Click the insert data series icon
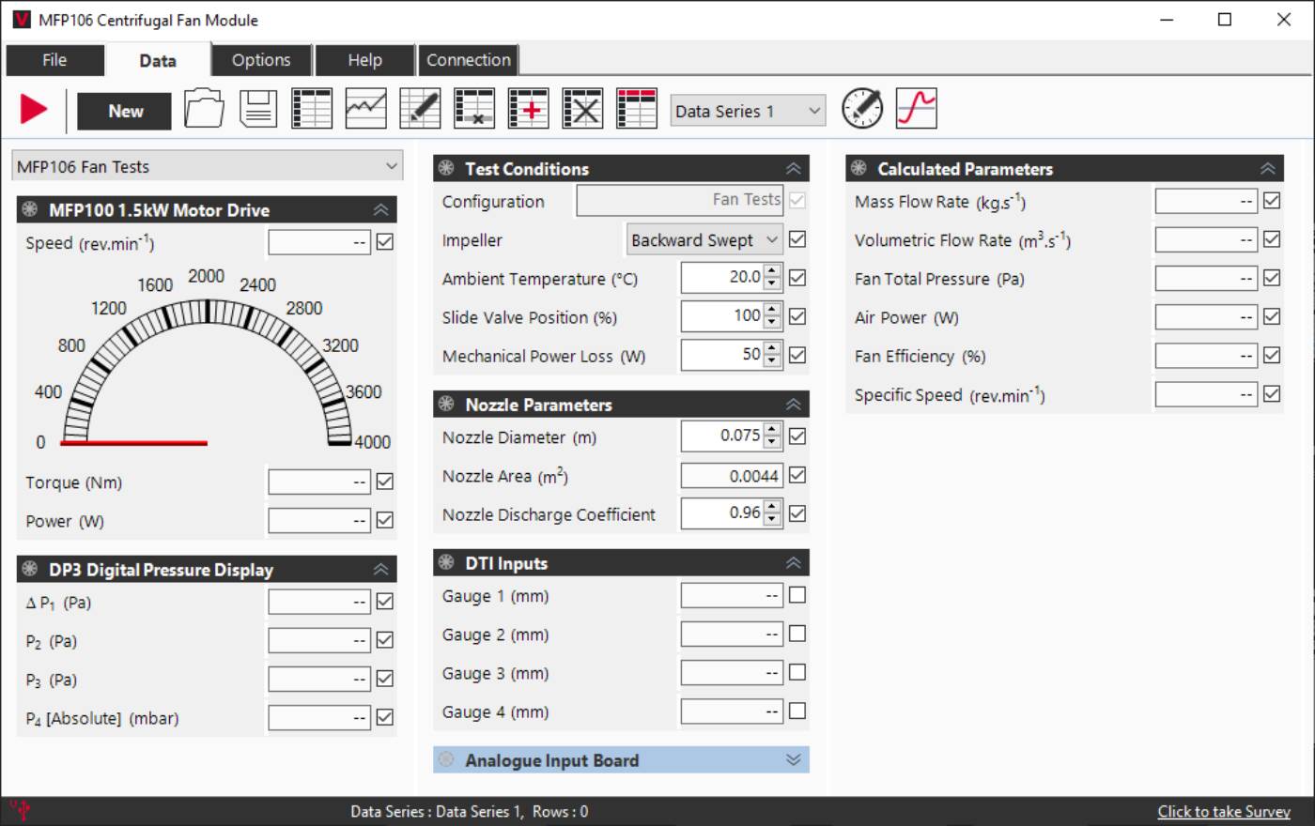Screen dimensions: 1315x826 point(528,108)
